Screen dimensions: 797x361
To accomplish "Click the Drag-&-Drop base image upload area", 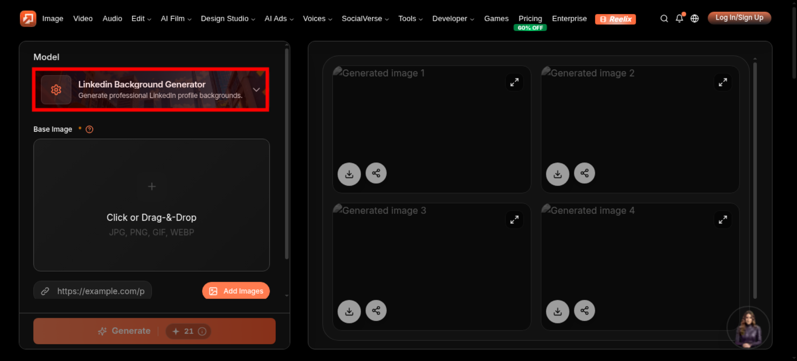I will pos(151,205).
